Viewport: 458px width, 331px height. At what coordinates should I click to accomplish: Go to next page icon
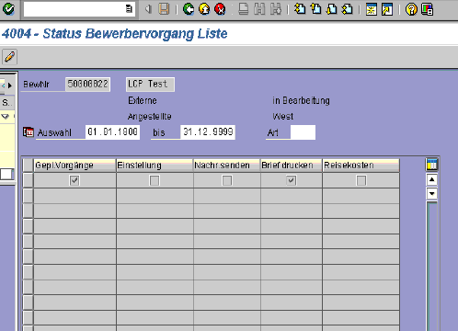click(331, 9)
